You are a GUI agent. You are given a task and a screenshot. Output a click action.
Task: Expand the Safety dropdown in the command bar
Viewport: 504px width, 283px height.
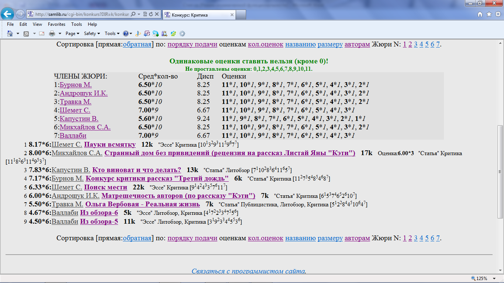coord(92,34)
